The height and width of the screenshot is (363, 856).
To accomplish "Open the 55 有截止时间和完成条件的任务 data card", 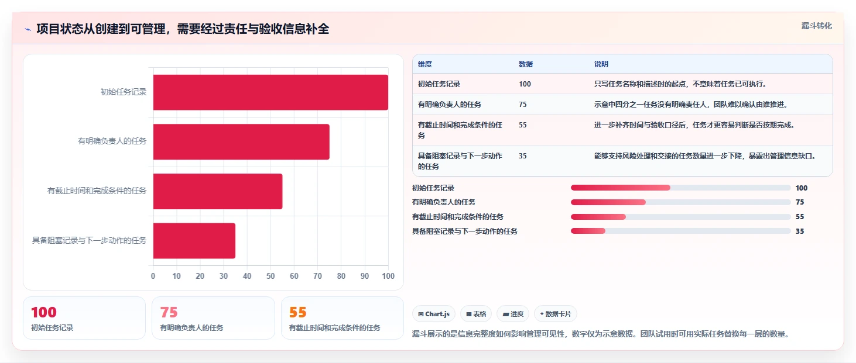I will tap(343, 318).
